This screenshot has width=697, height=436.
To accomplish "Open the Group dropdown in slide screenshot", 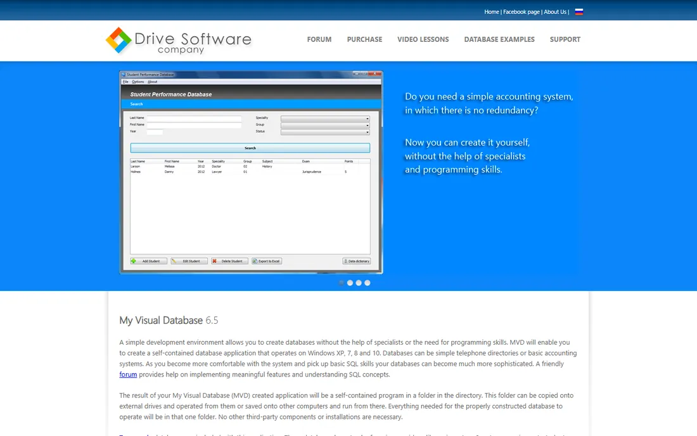I will tap(325, 125).
